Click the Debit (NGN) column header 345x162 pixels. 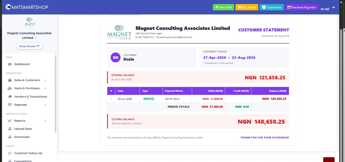coord(209,91)
